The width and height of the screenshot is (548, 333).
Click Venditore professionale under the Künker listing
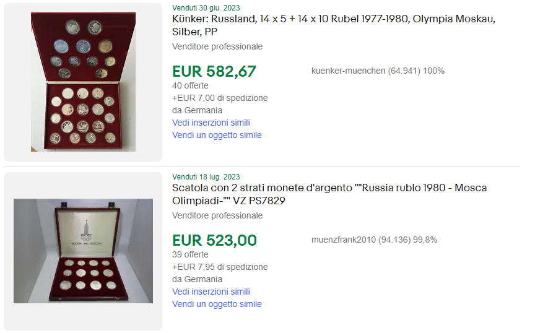(217, 46)
